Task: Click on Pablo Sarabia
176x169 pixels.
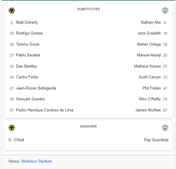Action: [x=28, y=55]
